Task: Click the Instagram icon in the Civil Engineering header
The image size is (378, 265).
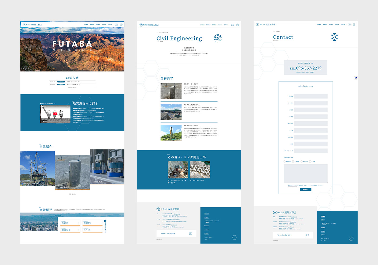Action: coord(237,25)
